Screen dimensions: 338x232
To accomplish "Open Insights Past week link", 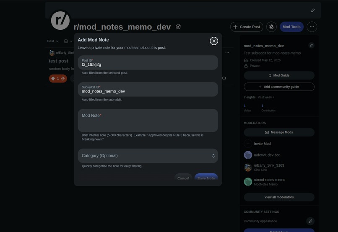I will click(266, 97).
